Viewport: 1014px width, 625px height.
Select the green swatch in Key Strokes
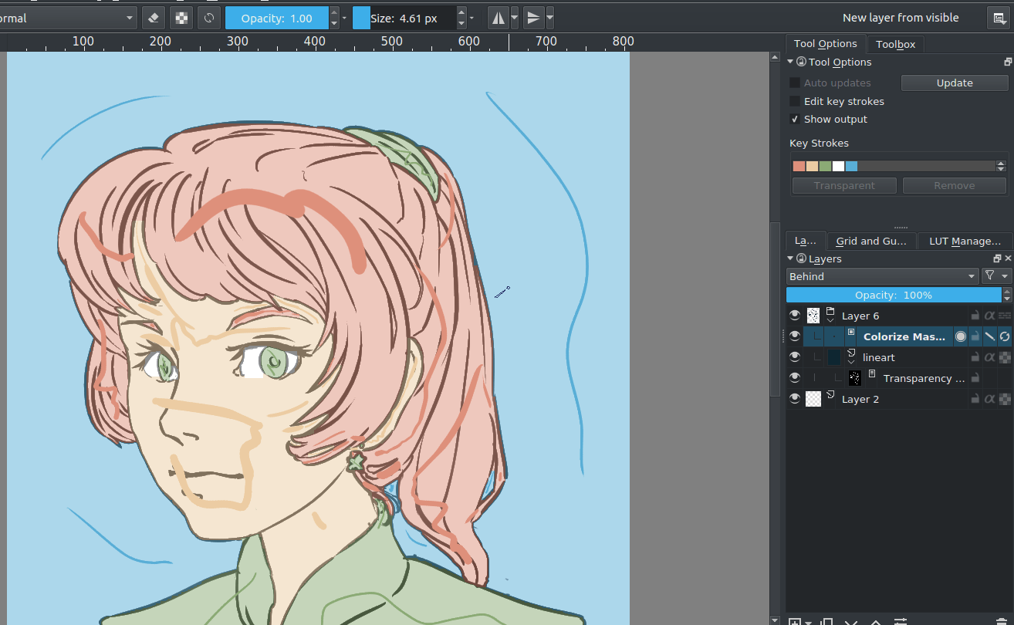pyautogui.click(x=825, y=165)
